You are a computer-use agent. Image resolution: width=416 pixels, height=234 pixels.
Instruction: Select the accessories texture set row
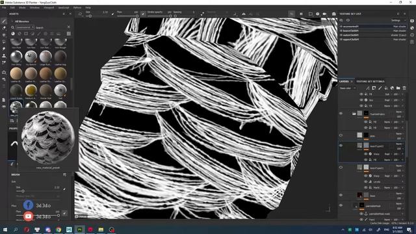pos(372,27)
